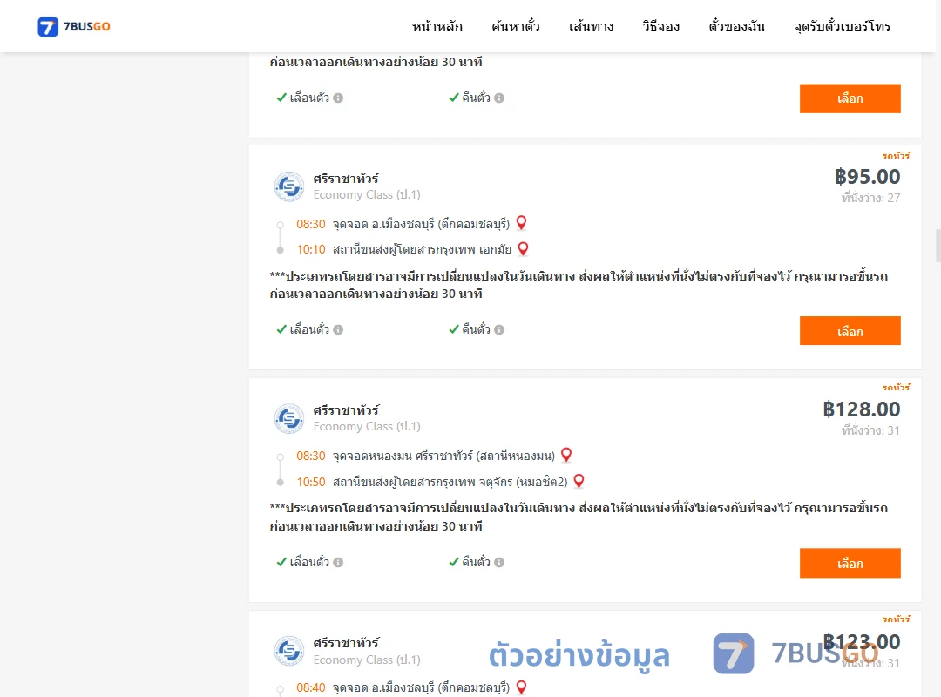Click เลื่อนตั๋ว info icon in ฿95.00 card
Image resolution: width=941 pixels, height=697 pixels.
point(338,329)
